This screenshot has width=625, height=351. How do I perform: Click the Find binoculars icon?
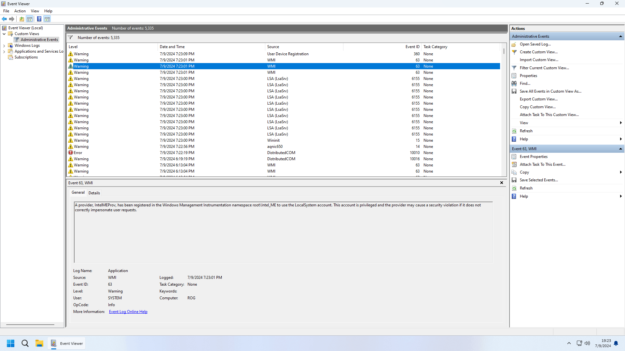(514, 84)
